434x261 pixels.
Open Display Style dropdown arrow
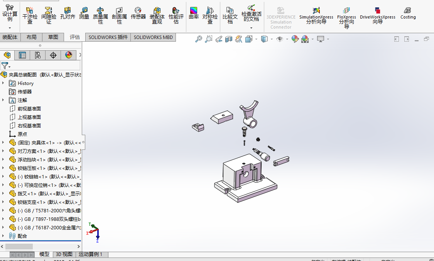(272, 39)
